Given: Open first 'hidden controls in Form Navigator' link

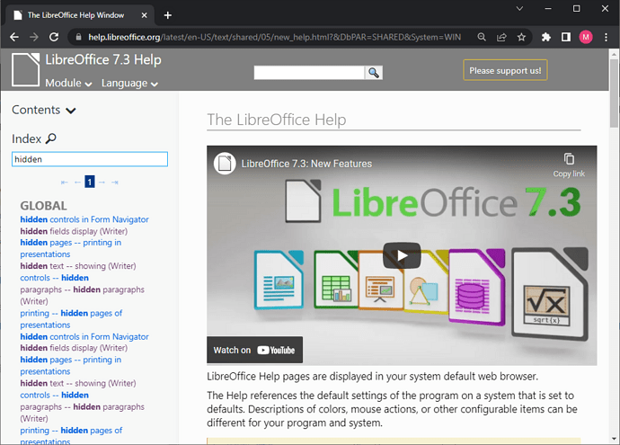Looking at the screenshot, I should tap(84, 219).
